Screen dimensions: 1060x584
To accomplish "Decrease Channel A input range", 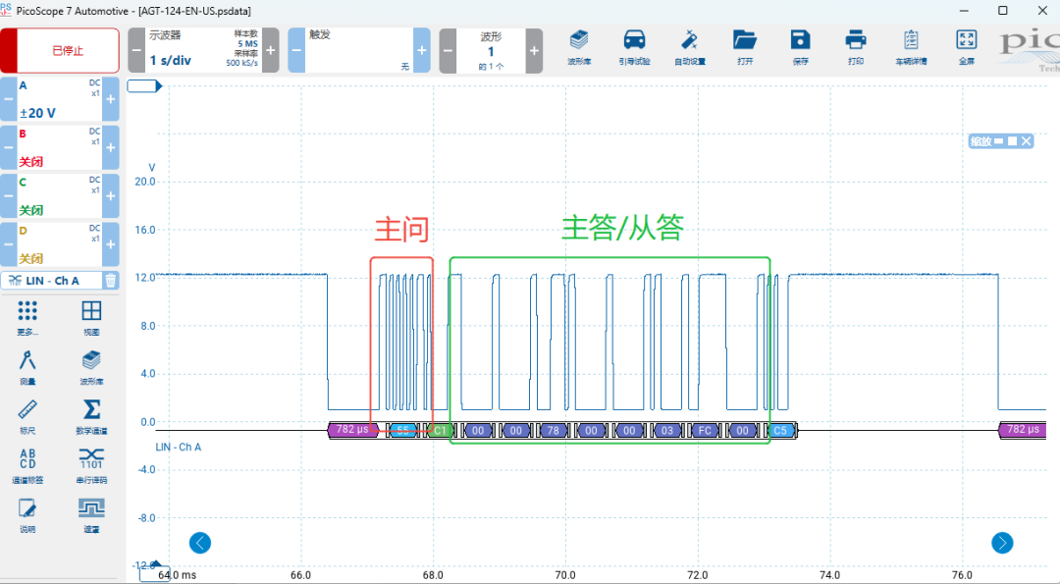I will pos(8,99).
